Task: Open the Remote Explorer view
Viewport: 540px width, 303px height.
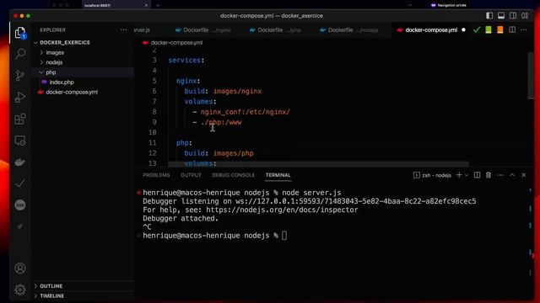Action: tap(20, 141)
